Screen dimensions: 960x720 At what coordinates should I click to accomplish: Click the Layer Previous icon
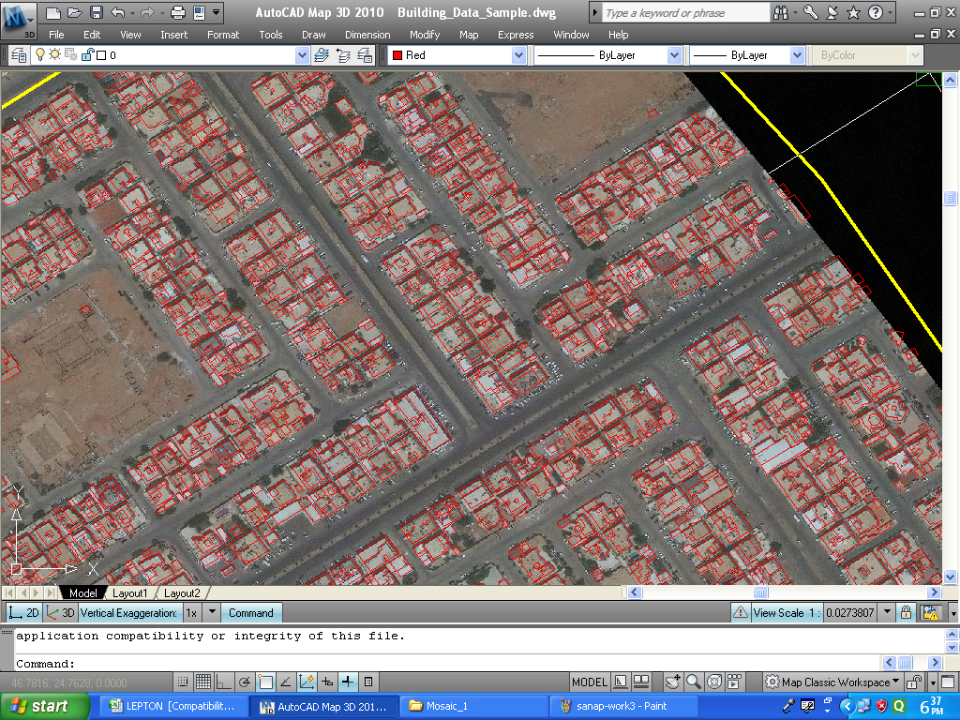343,55
